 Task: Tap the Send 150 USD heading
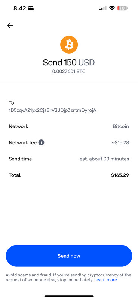[x=69, y=62]
